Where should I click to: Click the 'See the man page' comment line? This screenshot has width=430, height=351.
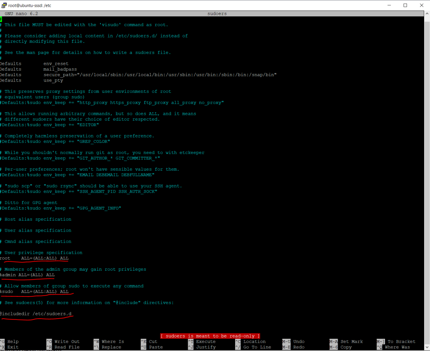(x=86, y=53)
